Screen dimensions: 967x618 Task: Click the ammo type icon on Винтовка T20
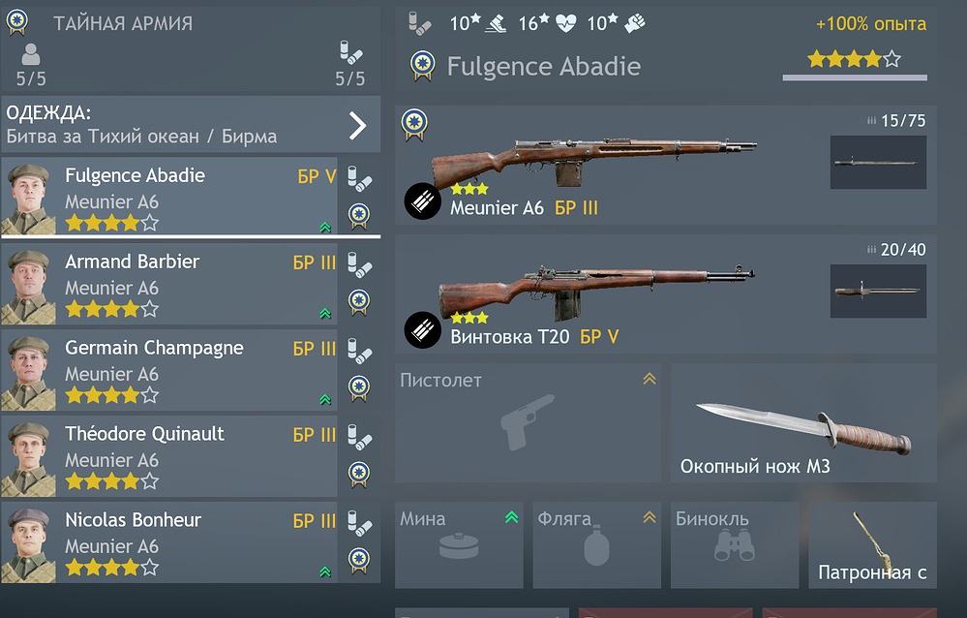pos(422,330)
